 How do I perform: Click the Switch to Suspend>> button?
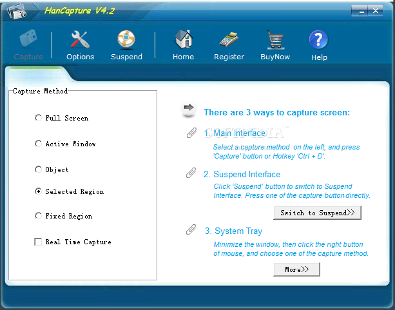[x=318, y=213]
